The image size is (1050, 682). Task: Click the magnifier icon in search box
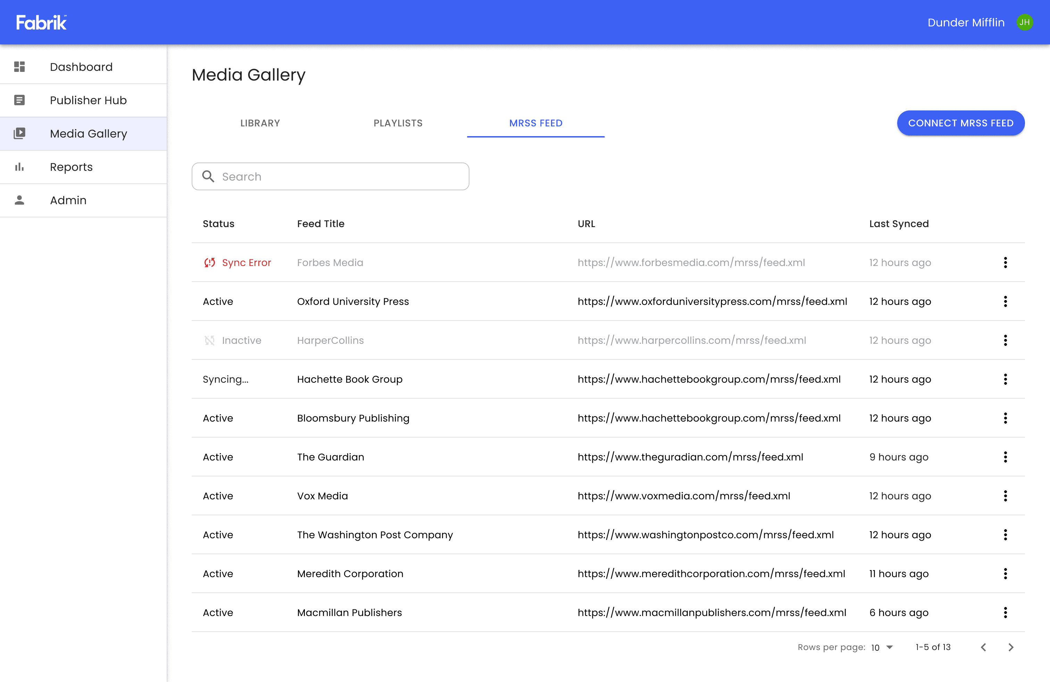pyautogui.click(x=208, y=176)
